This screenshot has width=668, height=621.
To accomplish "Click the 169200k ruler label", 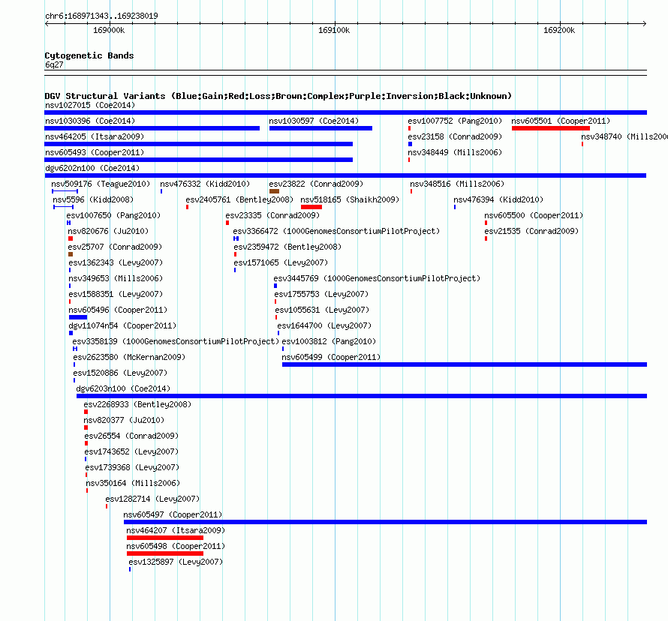I will click(x=559, y=30).
